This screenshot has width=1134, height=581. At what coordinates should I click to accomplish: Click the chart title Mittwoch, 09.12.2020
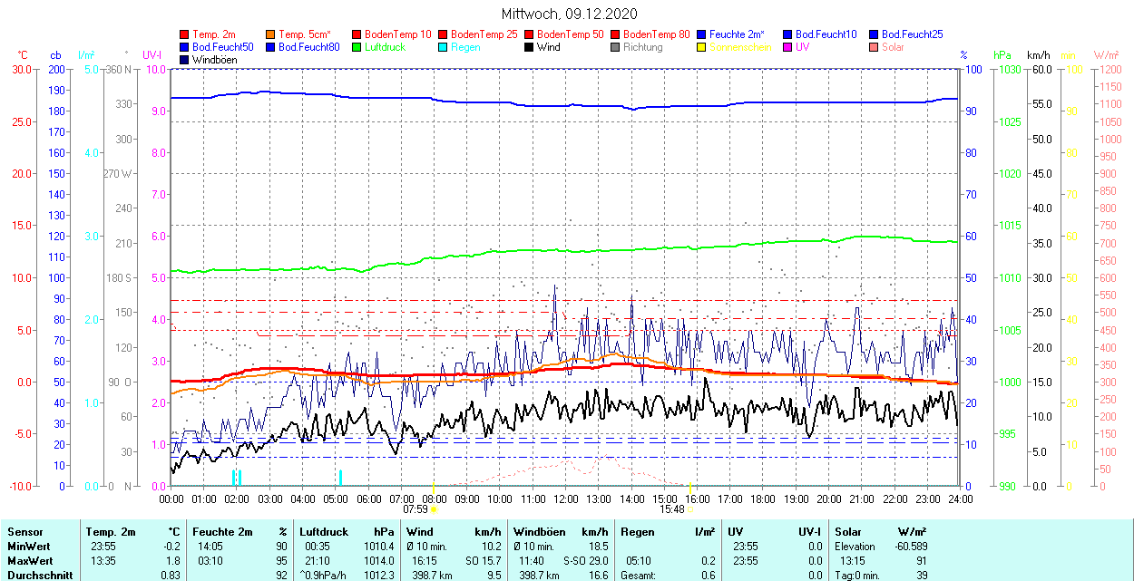pos(569,14)
